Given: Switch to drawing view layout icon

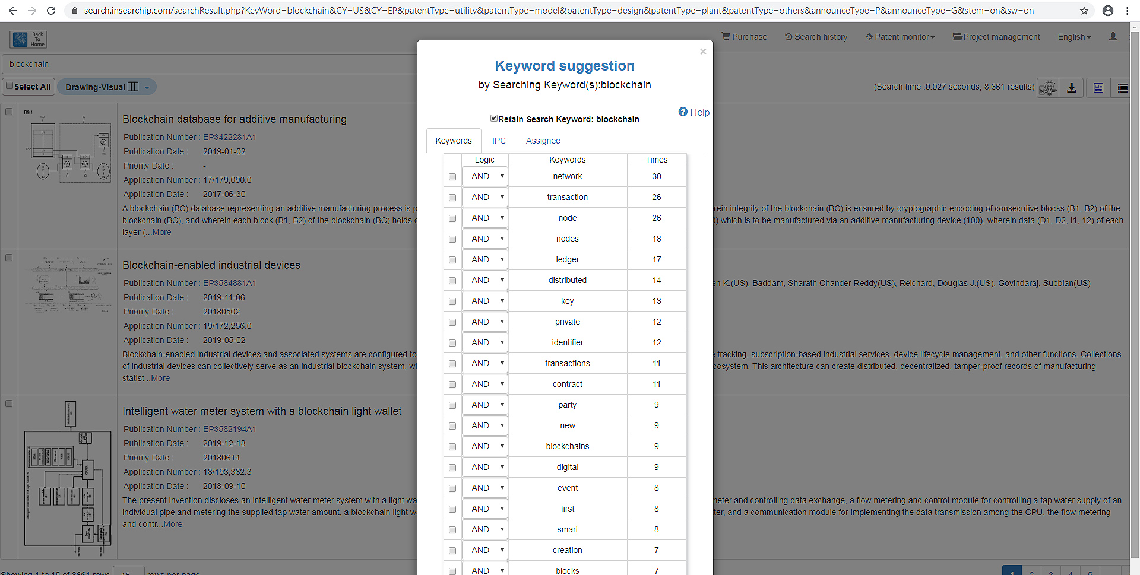Looking at the screenshot, I should [x=1098, y=88].
